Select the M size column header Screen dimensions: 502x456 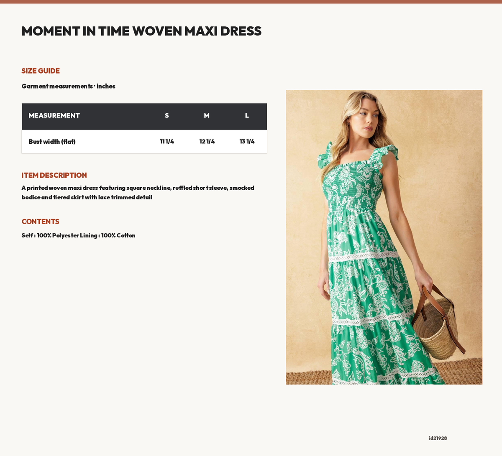tap(207, 116)
